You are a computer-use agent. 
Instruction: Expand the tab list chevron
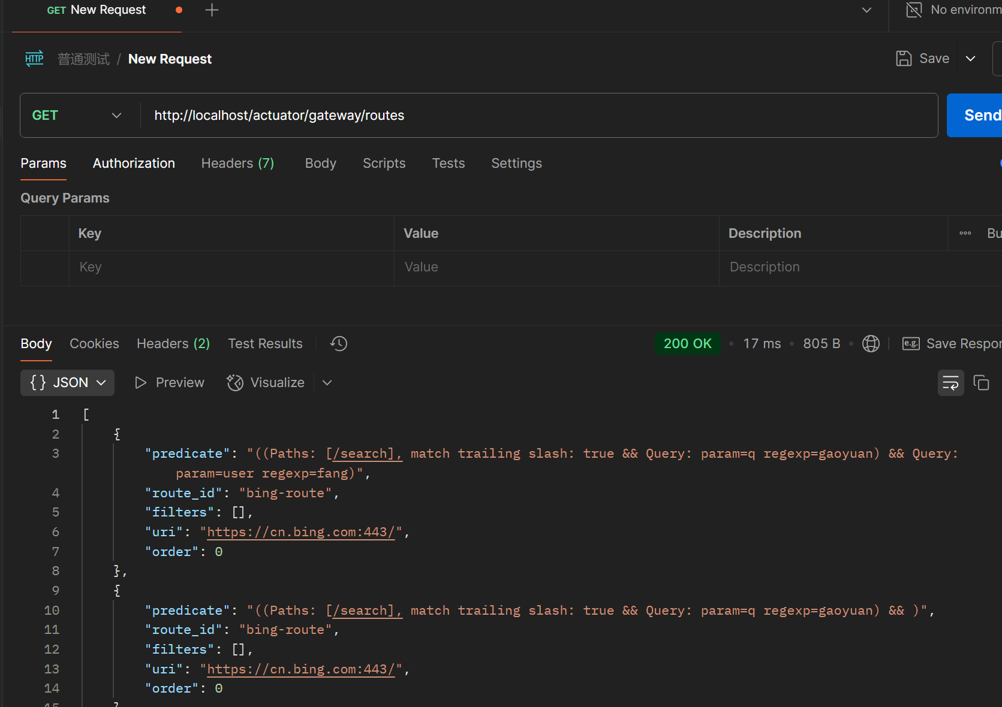coord(866,10)
